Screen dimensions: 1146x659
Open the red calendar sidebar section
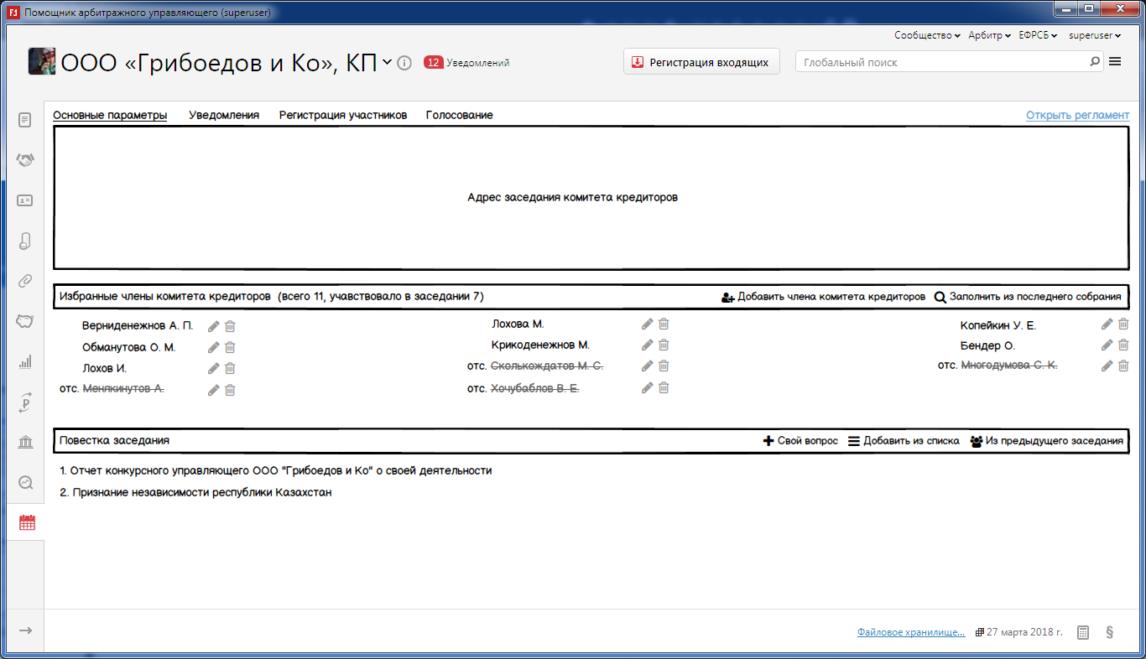pos(27,522)
